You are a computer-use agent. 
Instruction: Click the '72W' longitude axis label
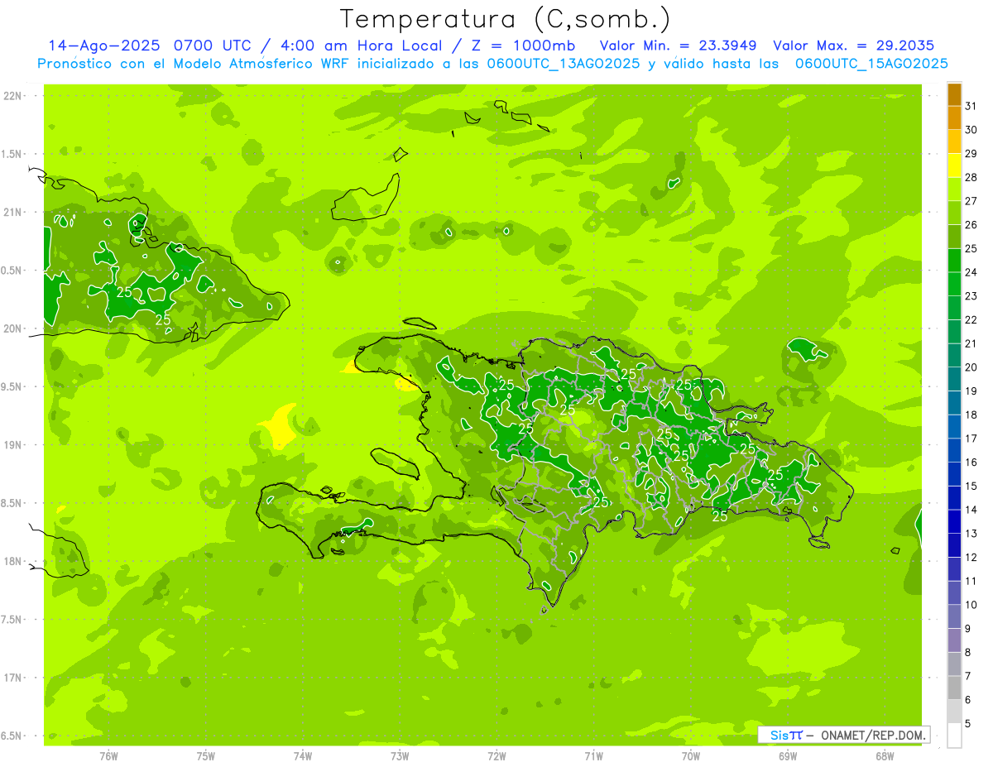(x=496, y=756)
